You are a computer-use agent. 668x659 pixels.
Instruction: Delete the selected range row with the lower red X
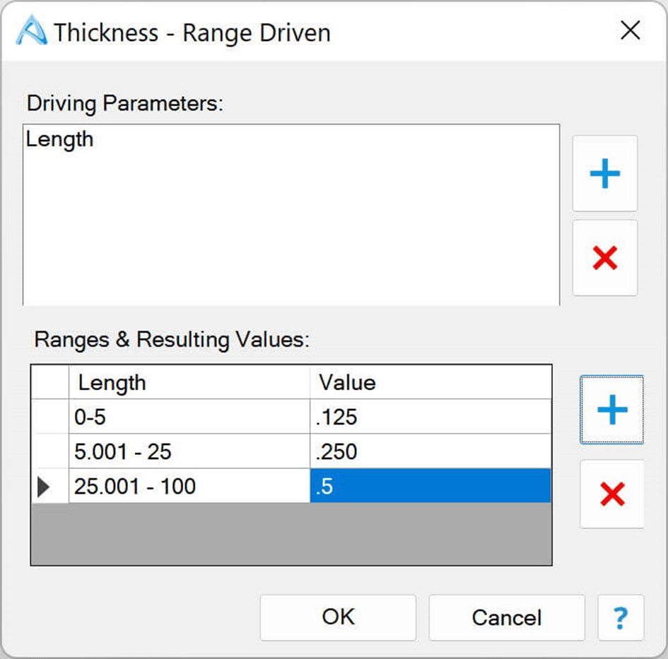(611, 494)
